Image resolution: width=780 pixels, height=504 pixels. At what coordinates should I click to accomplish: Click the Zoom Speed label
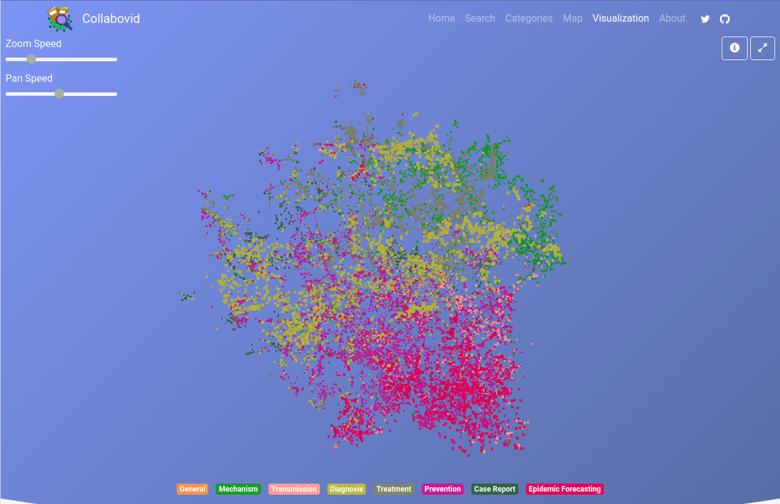pos(34,44)
